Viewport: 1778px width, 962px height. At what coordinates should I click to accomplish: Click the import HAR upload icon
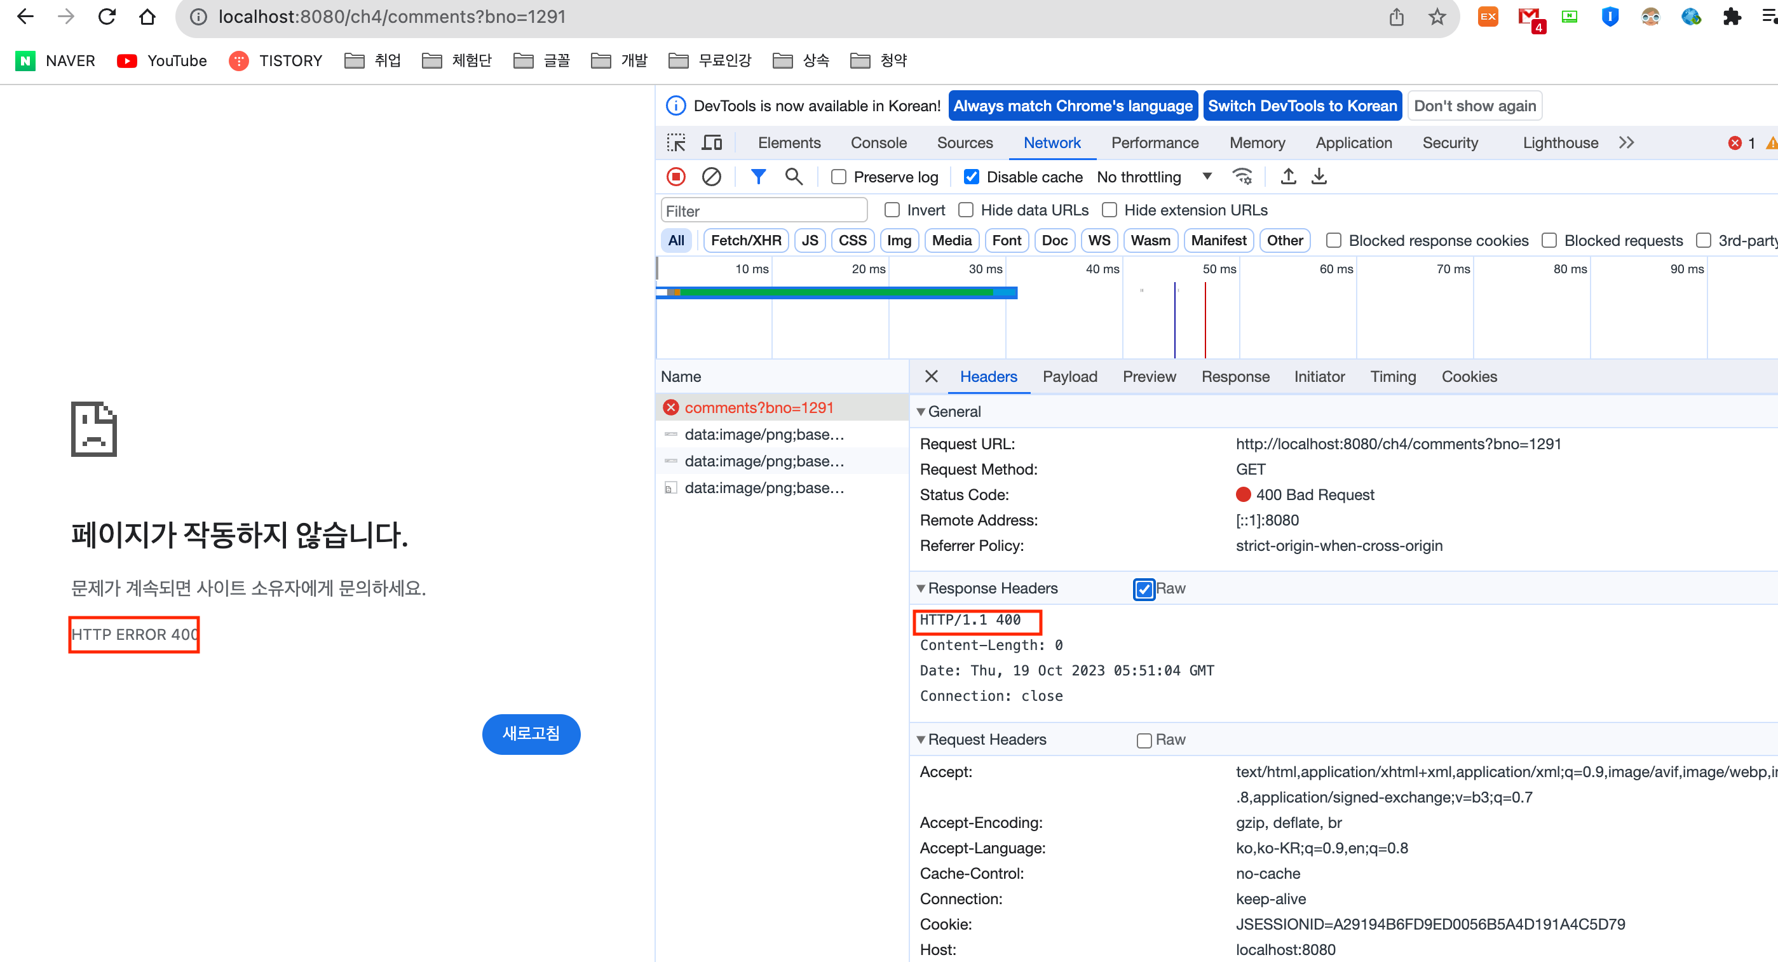(x=1288, y=177)
